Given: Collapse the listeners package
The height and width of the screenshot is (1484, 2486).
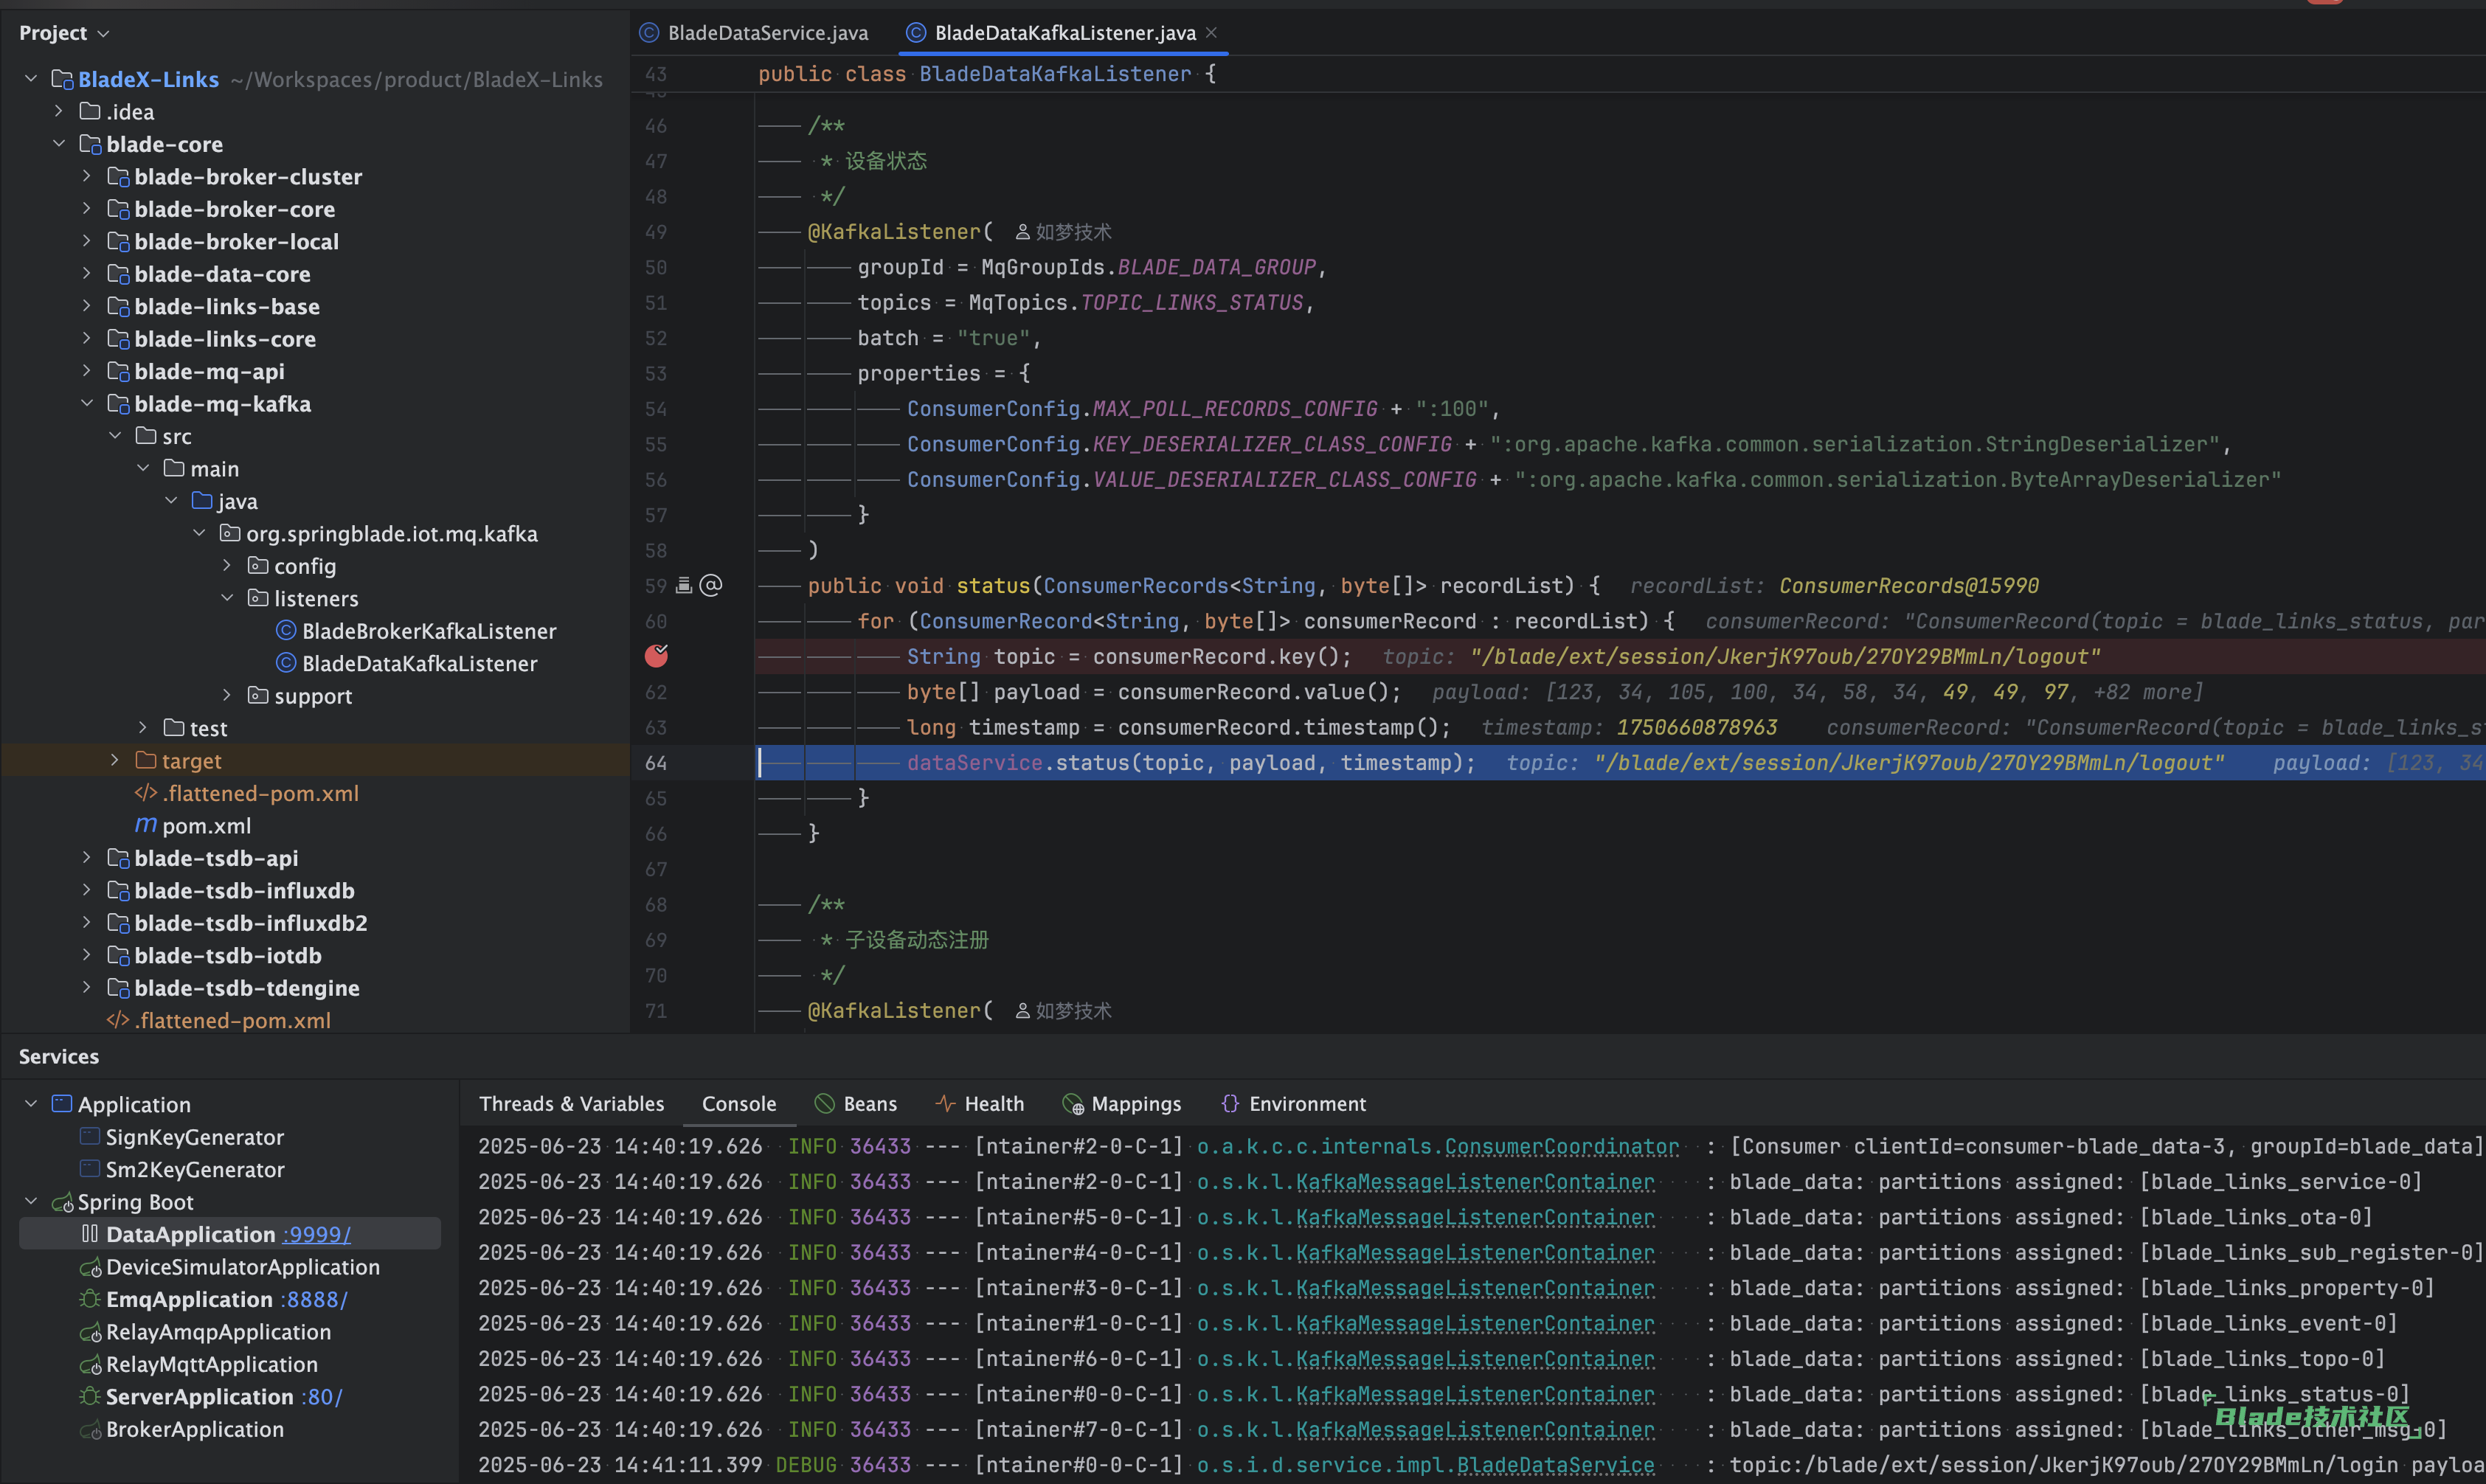Looking at the screenshot, I should (227, 598).
